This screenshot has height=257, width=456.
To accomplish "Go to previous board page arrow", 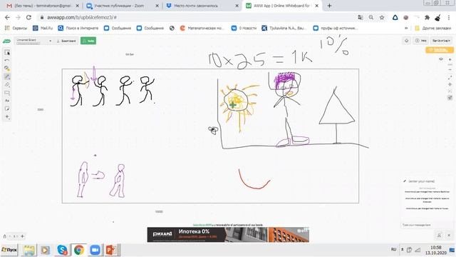I will [10, 236].
